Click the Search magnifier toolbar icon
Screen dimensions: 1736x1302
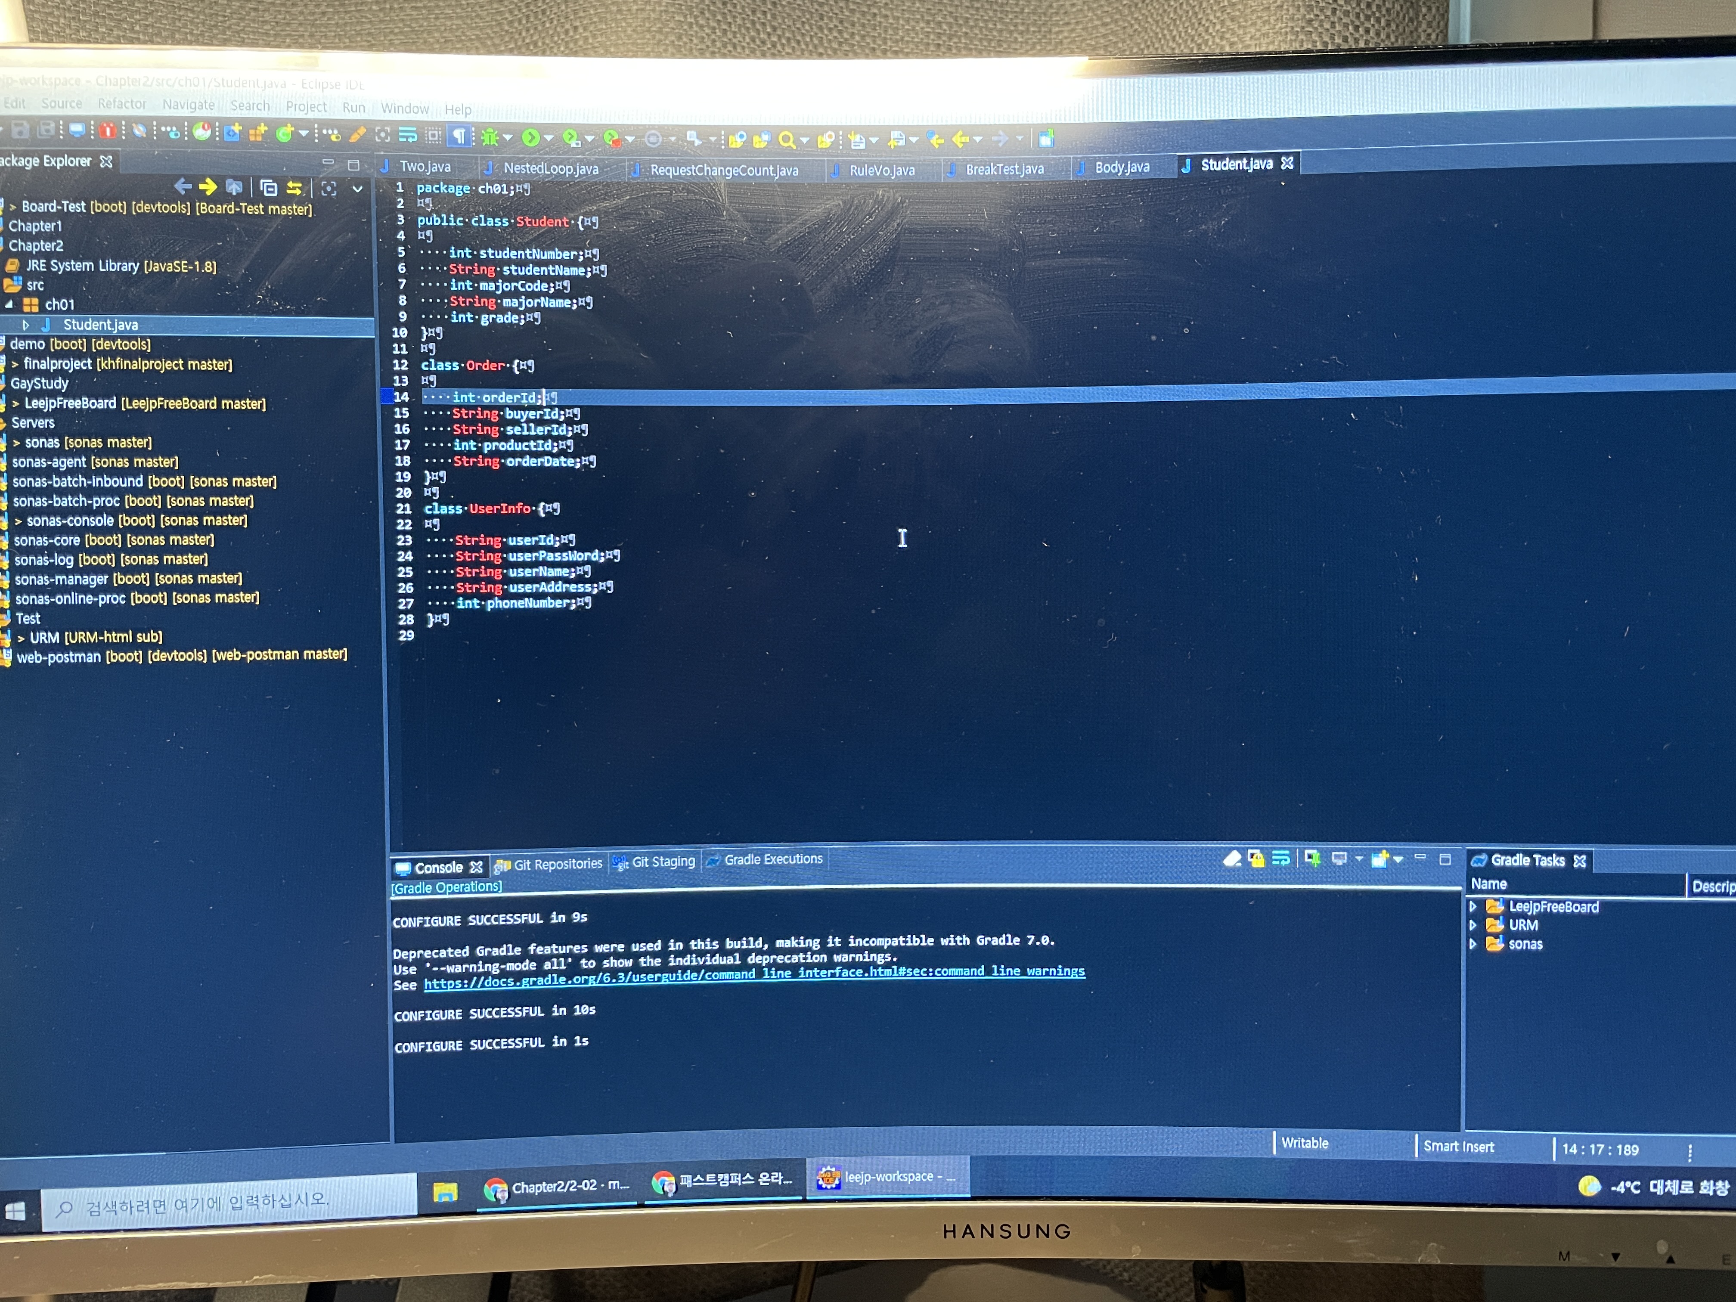[x=787, y=140]
